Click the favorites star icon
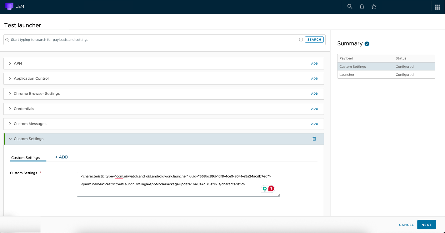 coord(374,7)
